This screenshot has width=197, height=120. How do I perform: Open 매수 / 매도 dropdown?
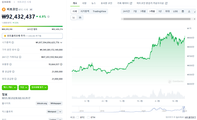[10, 87]
